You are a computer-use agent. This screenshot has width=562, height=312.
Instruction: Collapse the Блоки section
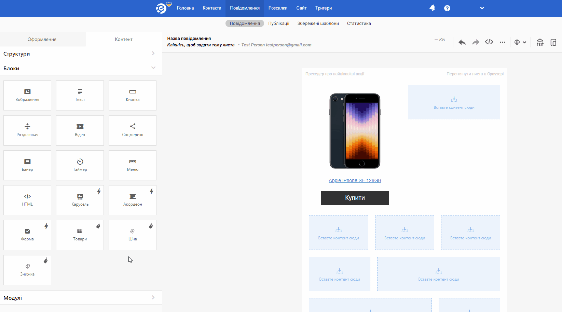(81, 68)
